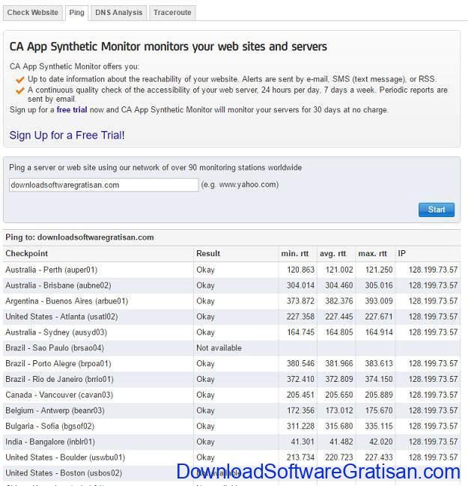Select the Ping tab
Screen dimensions: 468x486
click(x=76, y=13)
